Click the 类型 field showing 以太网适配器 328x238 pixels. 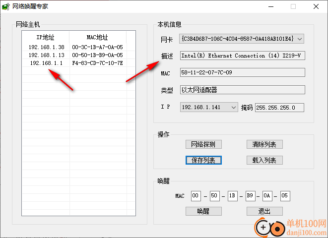[x=243, y=90]
